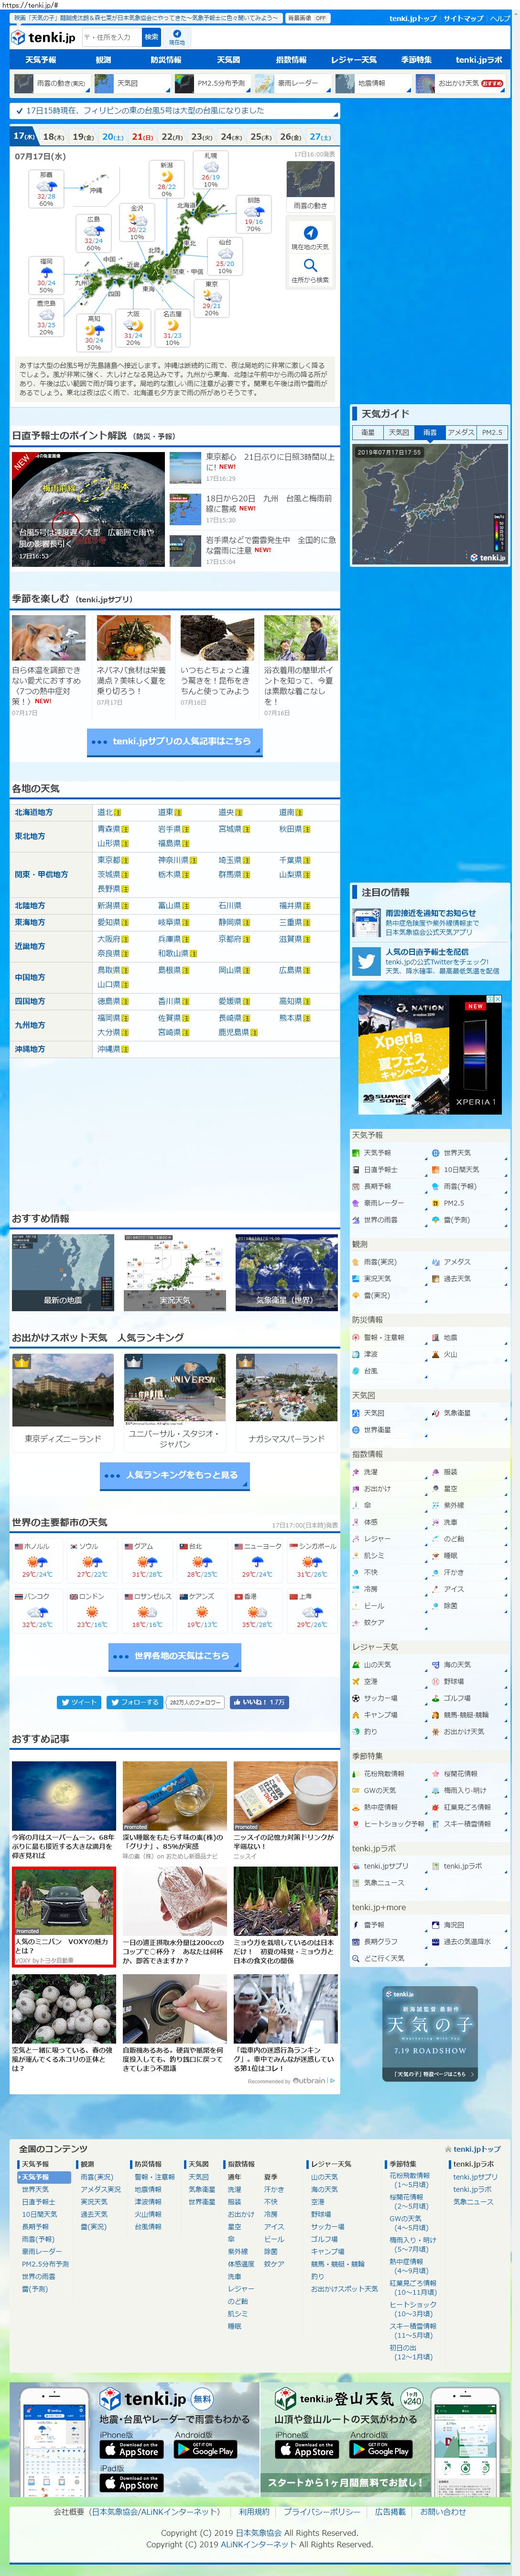Open 沖縄県 link in 各地の天気 table

coord(109,1048)
